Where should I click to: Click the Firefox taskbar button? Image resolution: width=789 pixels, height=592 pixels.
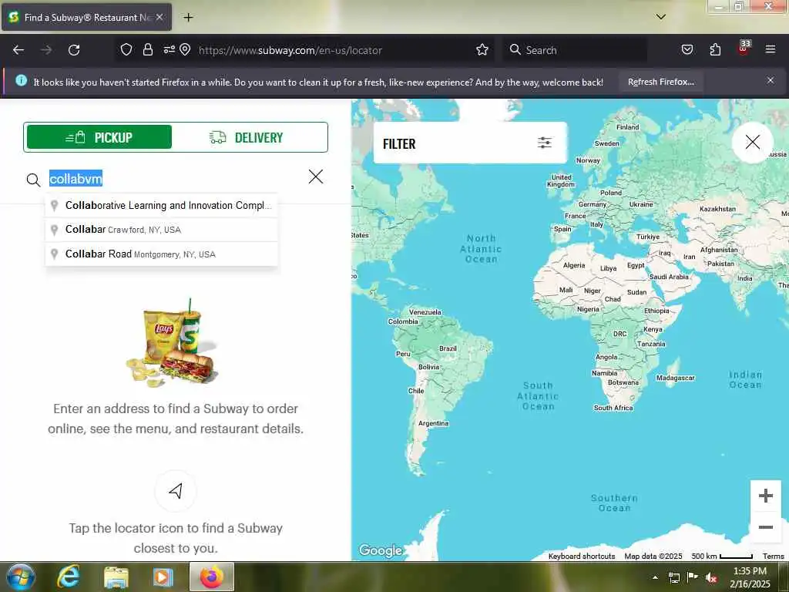[x=212, y=577]
